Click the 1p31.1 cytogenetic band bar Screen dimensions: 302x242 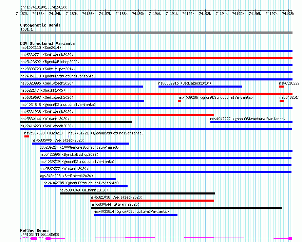(x=156, y=33)
